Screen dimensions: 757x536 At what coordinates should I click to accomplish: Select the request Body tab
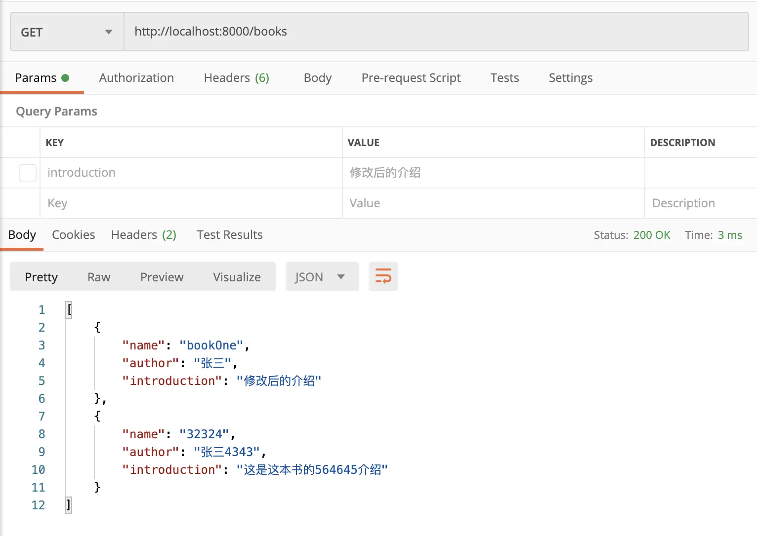coord(317,78)
